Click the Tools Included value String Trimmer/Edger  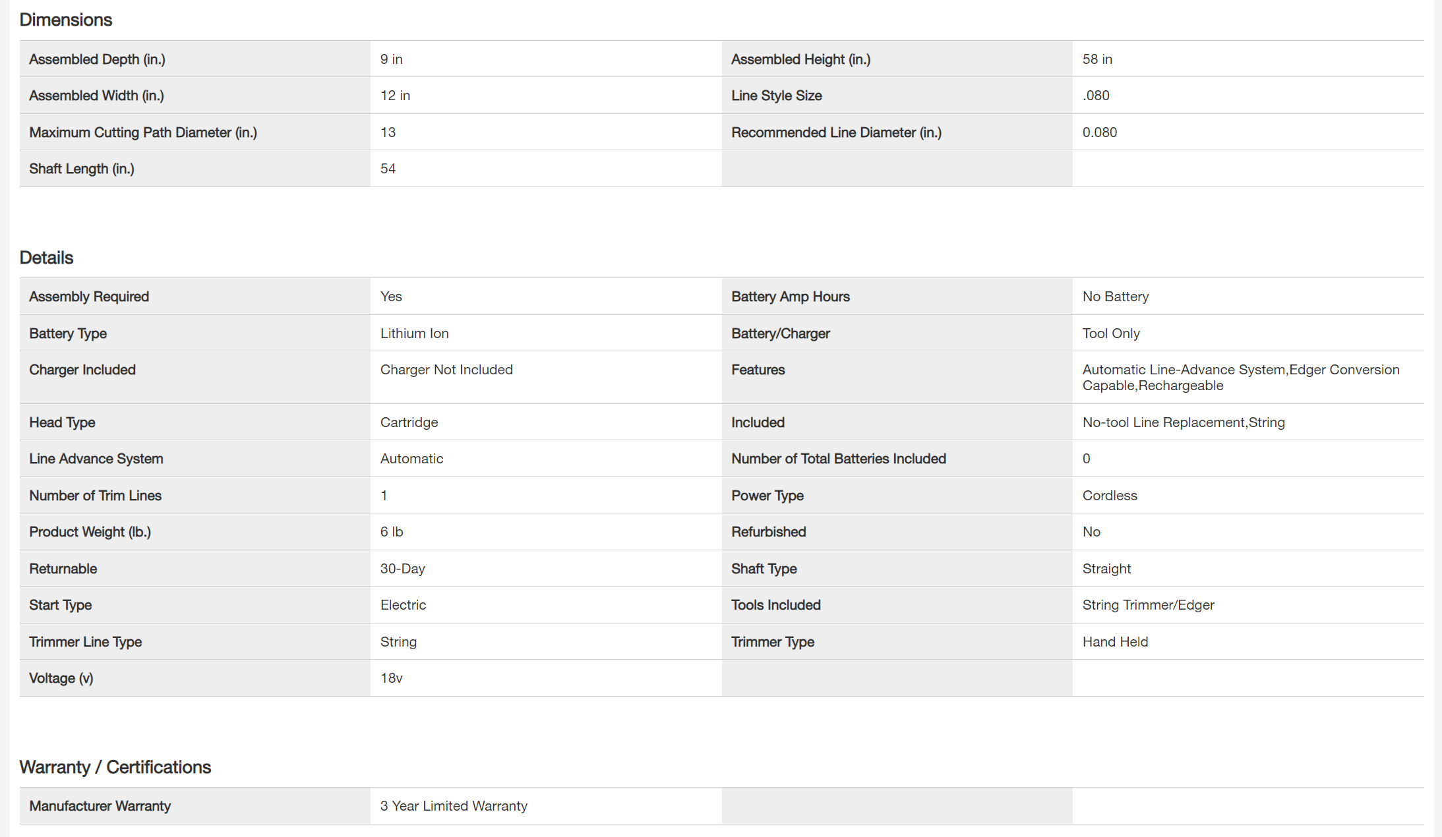point(1148,605)
